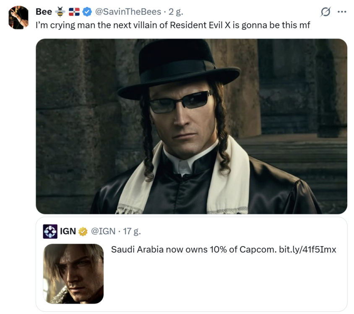
Task: Open quoted IGN tweet card's blank area
Action: click(226, 285)
